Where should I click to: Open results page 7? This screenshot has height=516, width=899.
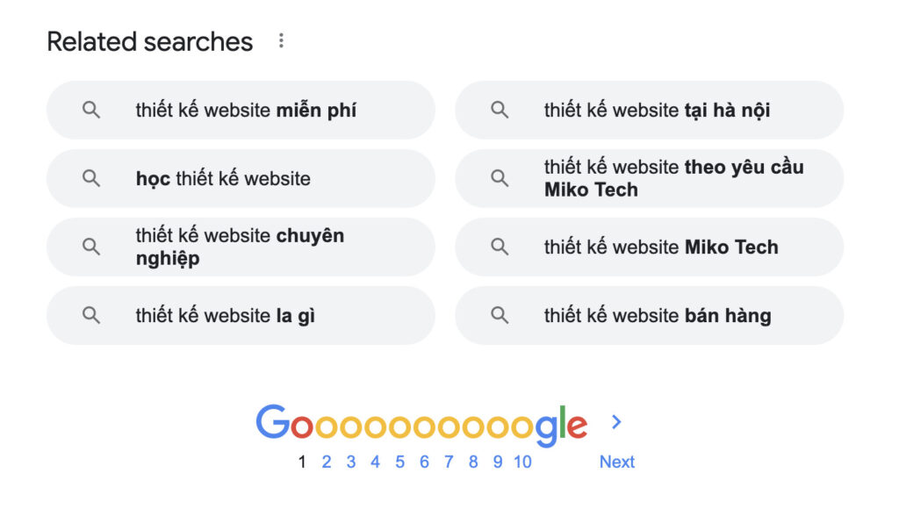pyautogui.click(x=449, y=462)
